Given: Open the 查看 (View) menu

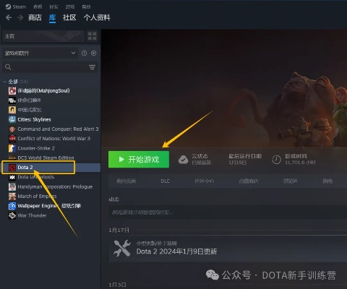Looking at the screenshot, I should (x=38, y=7).
